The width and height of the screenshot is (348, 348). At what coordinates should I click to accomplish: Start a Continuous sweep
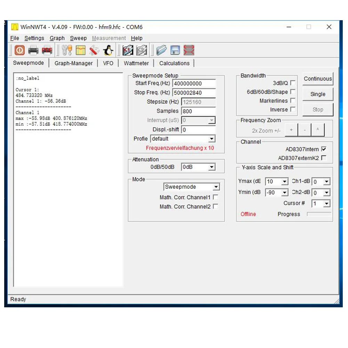pyautogui.click(x=318, y=79)
